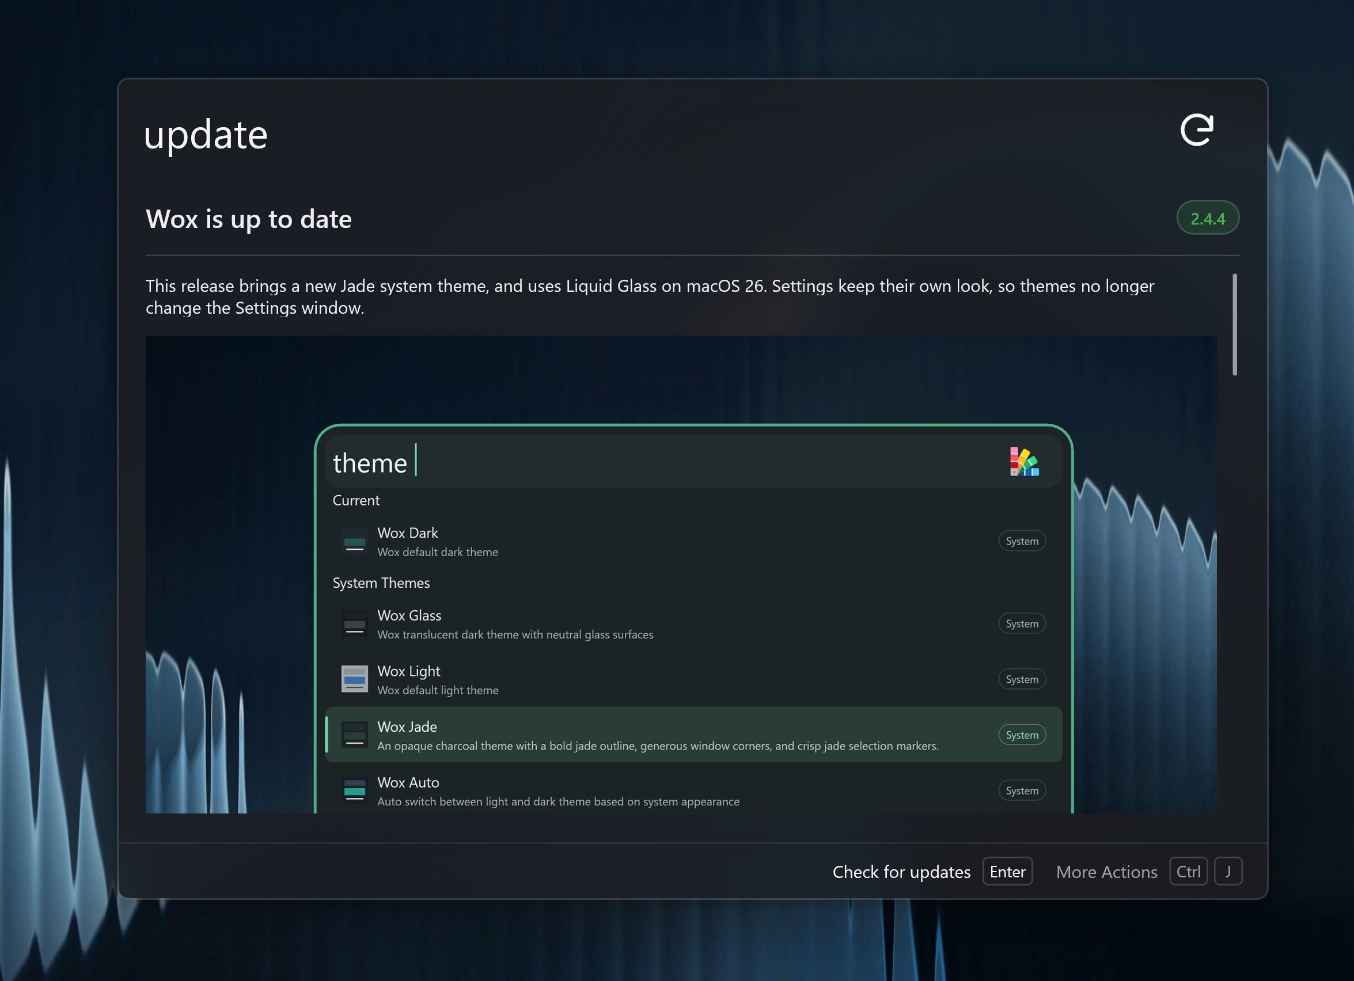Image resolution: width=1354 pixels, height=981 pixels.
Task: Click the Wox Dark theme thumbnail icon
Action: coord(355,541)
